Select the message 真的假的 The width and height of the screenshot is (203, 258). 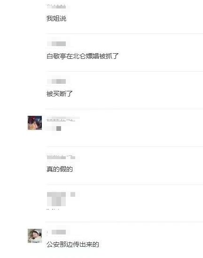pos(60,169)
